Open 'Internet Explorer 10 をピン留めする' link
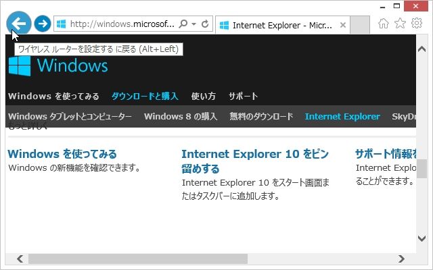The image size is (433, 270). coord(255,161)
